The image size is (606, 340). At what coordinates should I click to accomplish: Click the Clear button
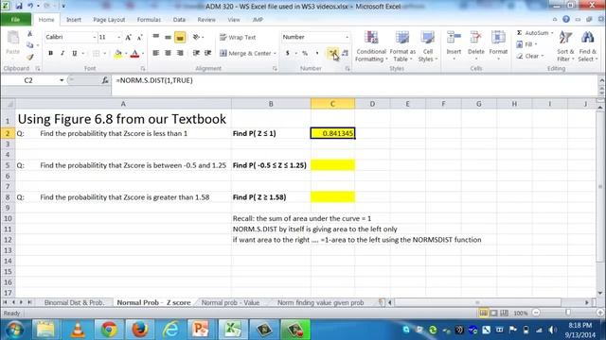click(x=530, y=56)
